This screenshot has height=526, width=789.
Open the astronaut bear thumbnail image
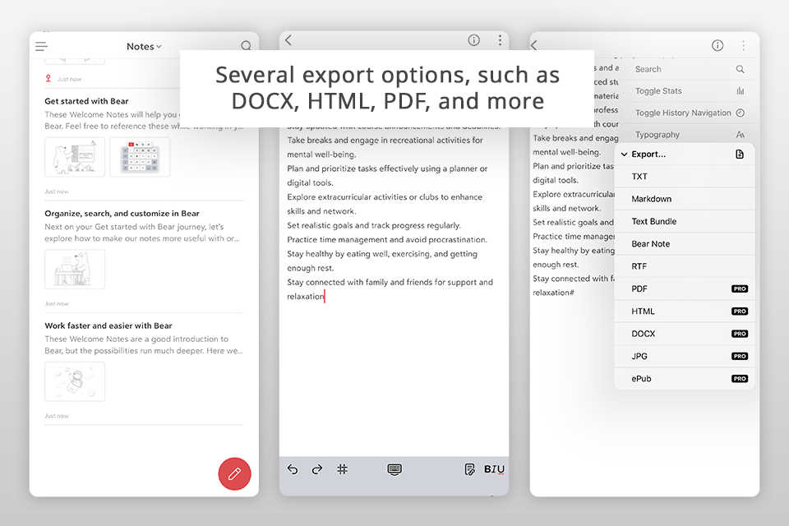(75, 381)
